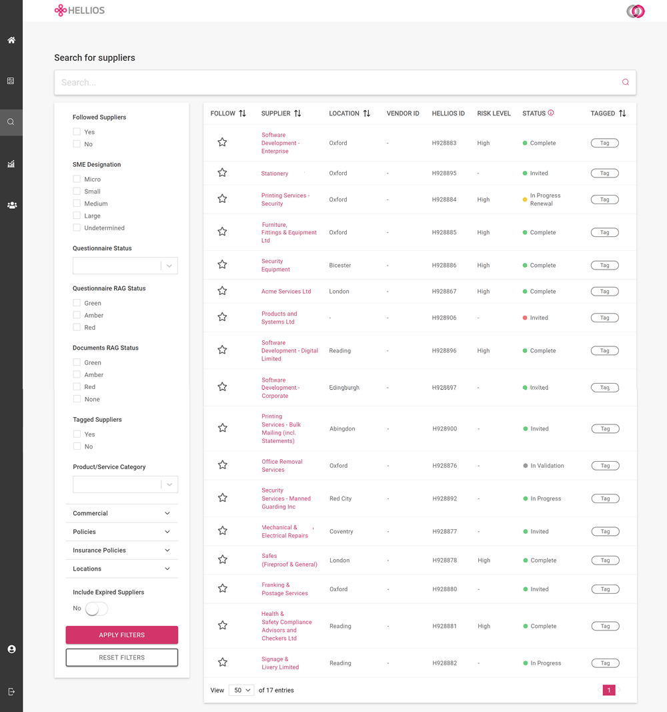Follow Products and Systems Ltd star
This screenshot has height=712, width=667.
[222, 317]
